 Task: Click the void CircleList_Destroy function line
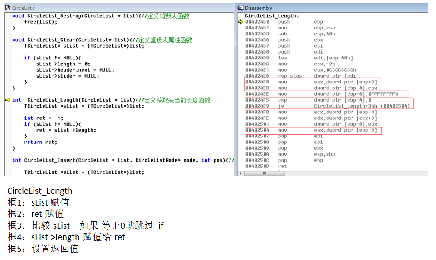click(101, 16)
